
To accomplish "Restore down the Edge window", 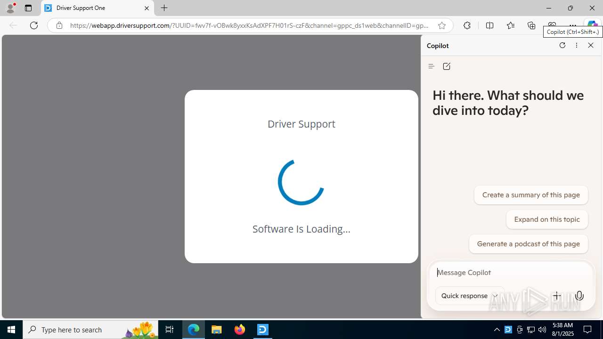I will tap(570, 8).
